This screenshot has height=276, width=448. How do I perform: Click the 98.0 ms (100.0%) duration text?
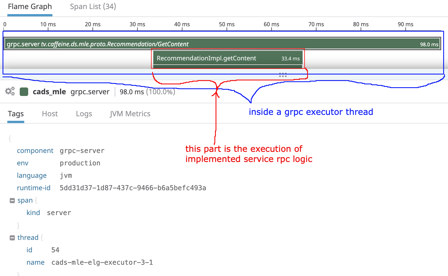click(x=147, y=92)
